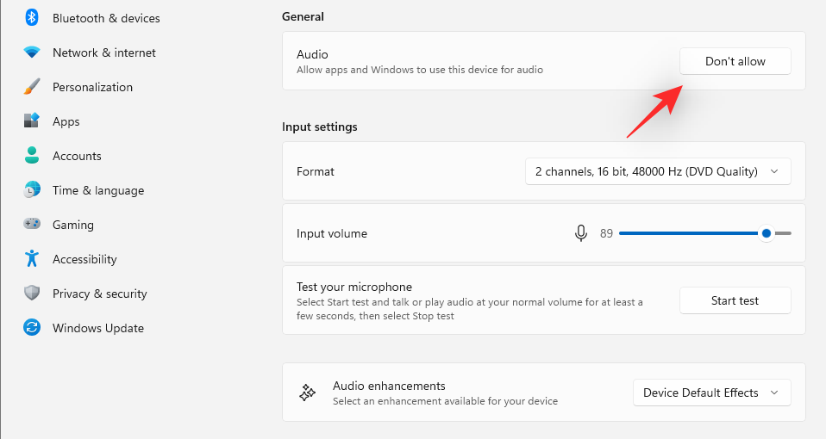Open the Device Default Effects dropdown
The height and width of the screenshot is (439, 826).
tap(711, 393)
